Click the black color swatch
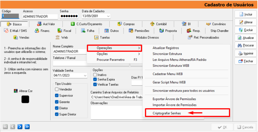Viewport: 258px width, 132px height. 25,99
